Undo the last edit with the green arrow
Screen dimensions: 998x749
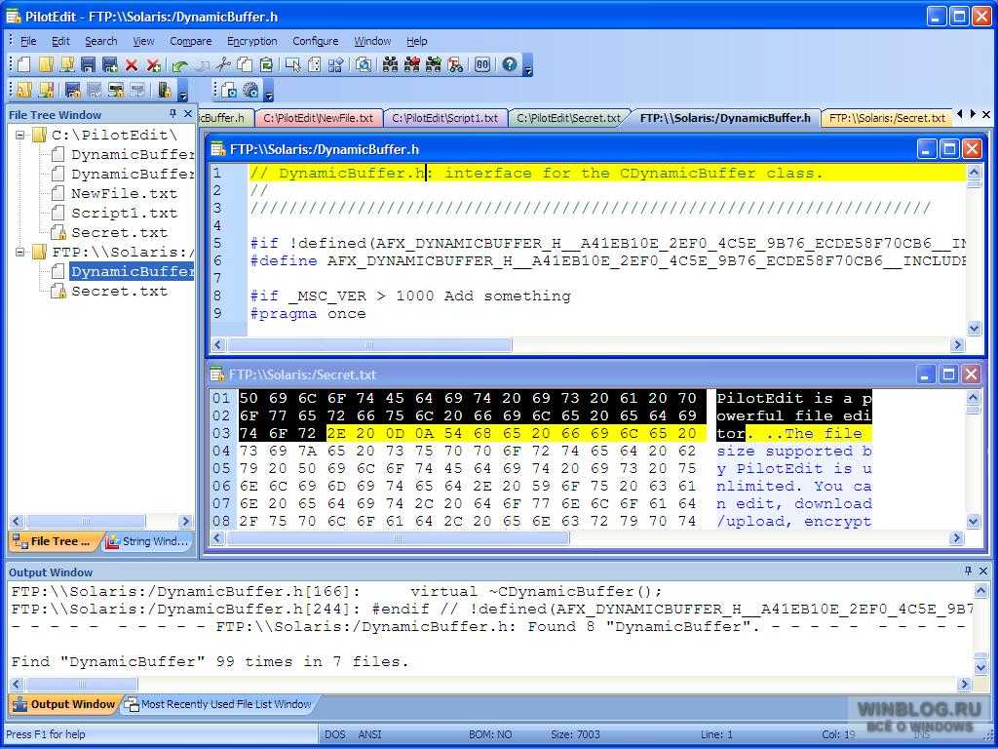180,64
